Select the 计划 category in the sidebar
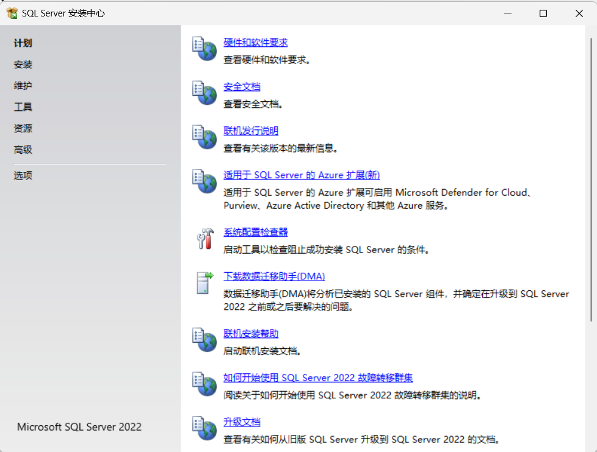 tap(23, 43)
